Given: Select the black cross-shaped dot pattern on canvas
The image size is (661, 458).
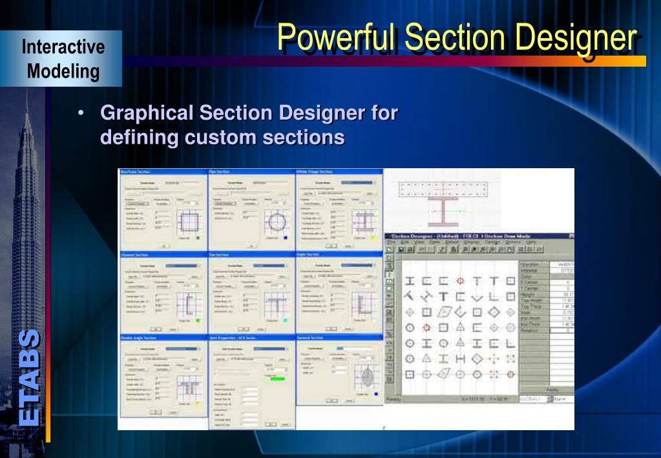Looking at the screenshot, I should pos(494,359).
